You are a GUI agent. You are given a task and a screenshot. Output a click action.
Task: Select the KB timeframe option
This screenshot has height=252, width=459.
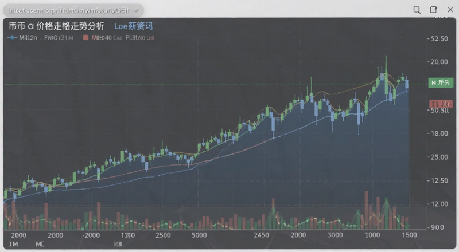click(118, 244)
